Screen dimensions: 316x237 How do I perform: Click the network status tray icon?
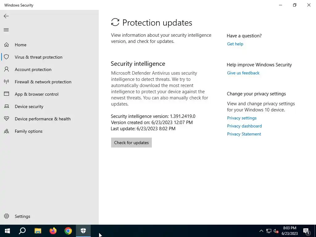(x=269, y=231)
